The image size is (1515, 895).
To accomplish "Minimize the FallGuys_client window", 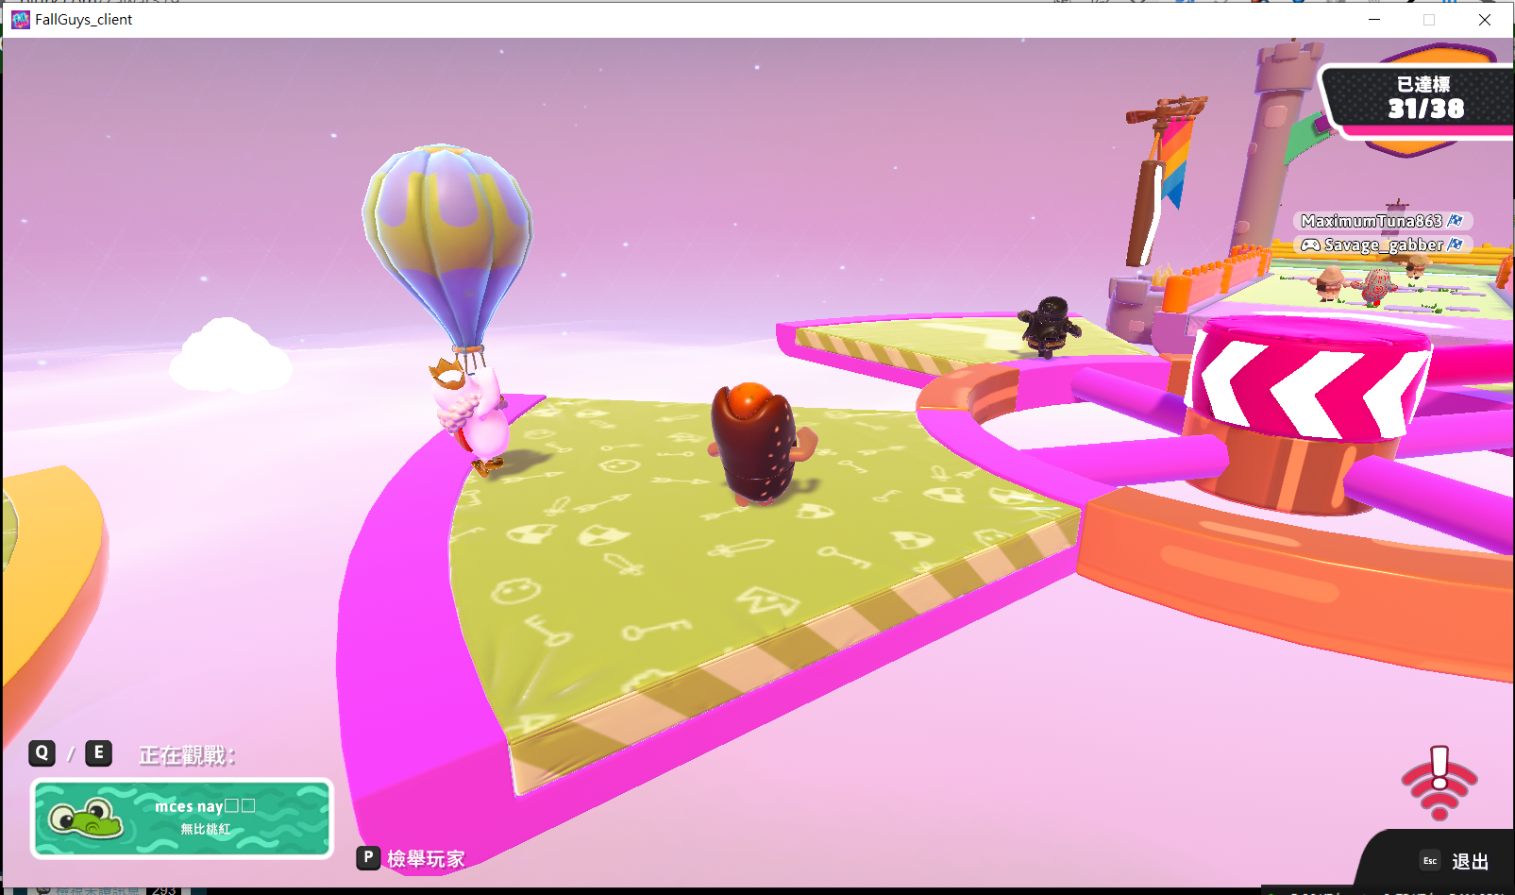I will click(1374, 20).
